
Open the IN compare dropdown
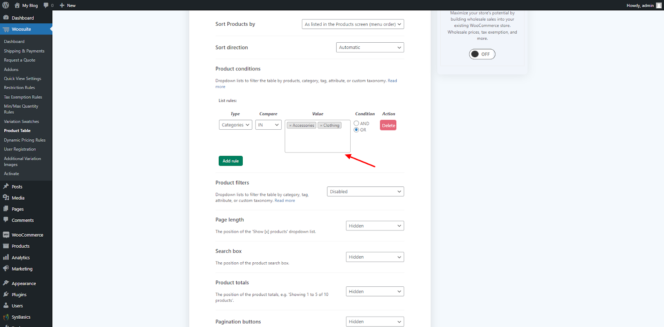[269, 125]
